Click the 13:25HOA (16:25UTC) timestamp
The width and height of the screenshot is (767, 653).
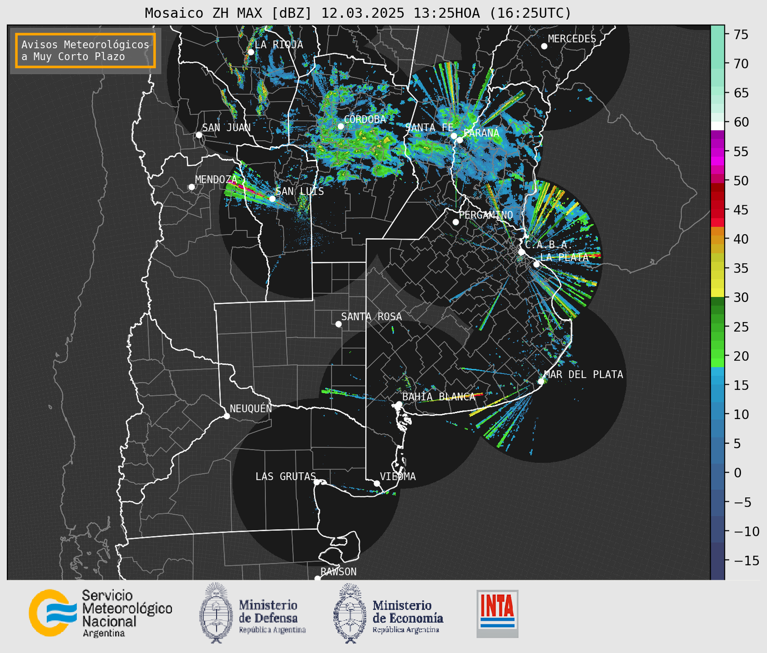[x=492, y=13]
